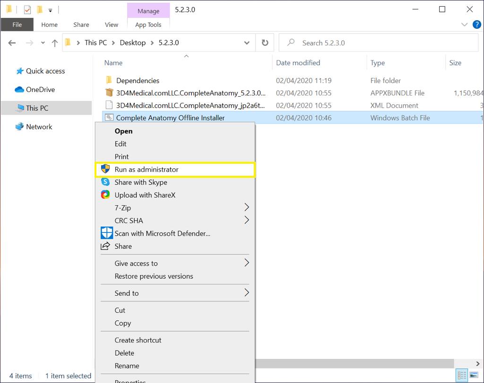Open Help with the question mark icon
This screenshot has width=484, height=383.
point(476,25)
